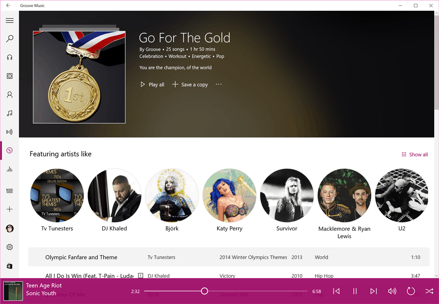
Task: Click Show all artists link
Action: coord(415,154)
